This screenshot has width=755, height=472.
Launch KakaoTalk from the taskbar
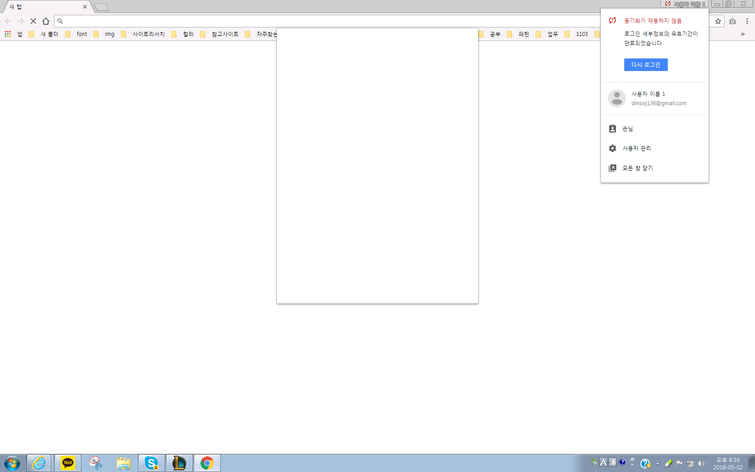[68, 463]
